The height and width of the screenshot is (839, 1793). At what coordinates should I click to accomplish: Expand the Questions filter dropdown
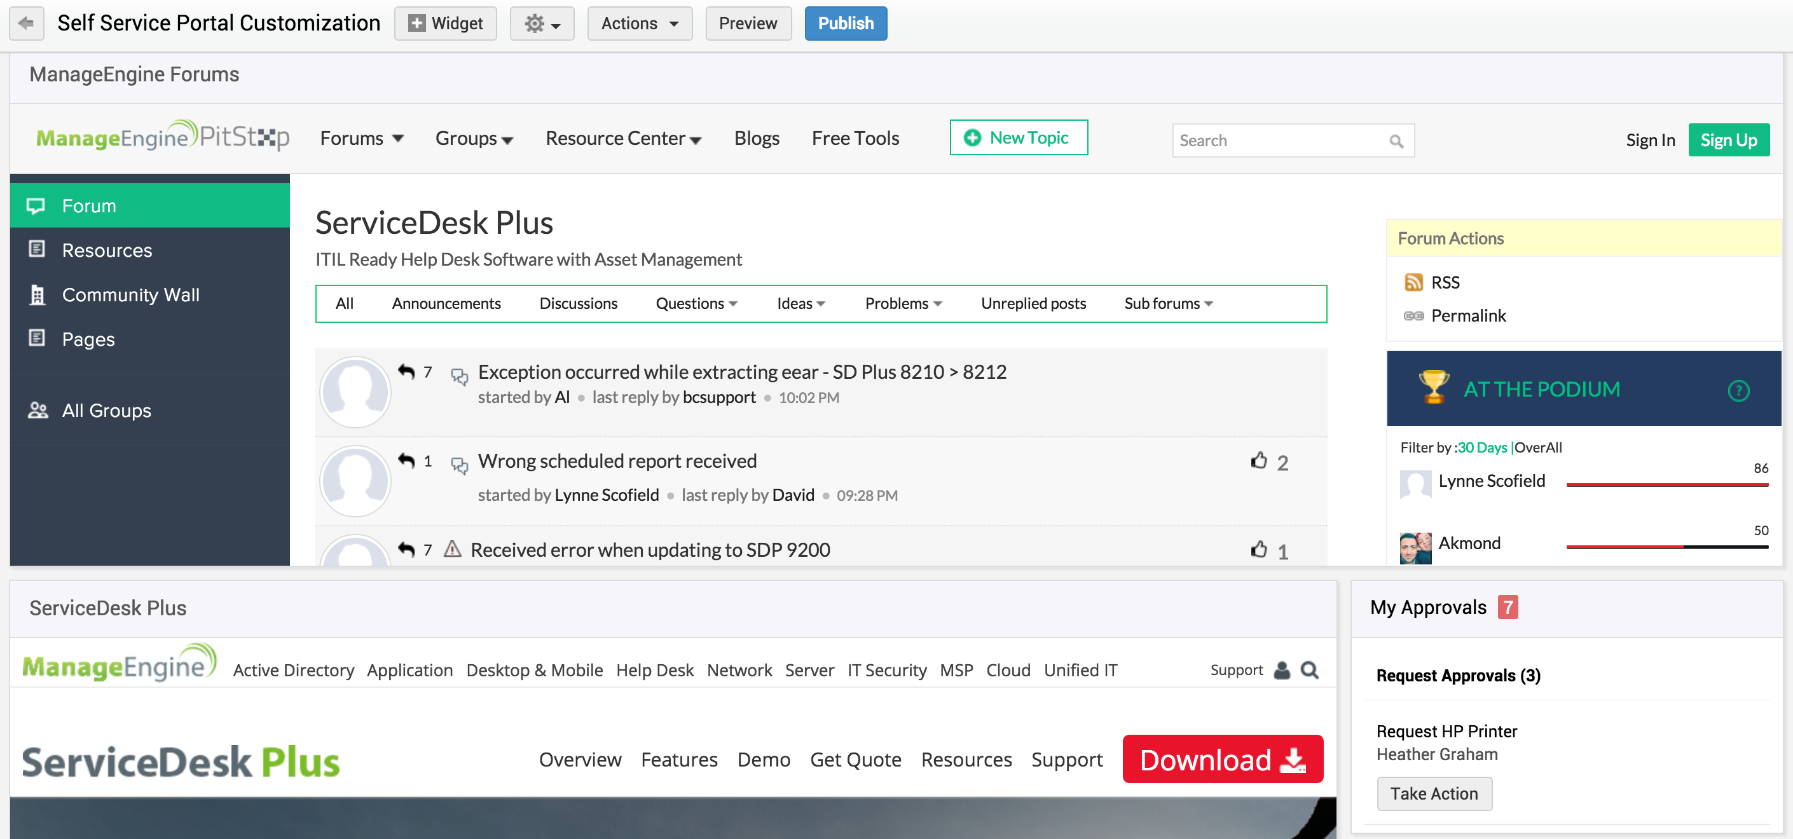697,303
